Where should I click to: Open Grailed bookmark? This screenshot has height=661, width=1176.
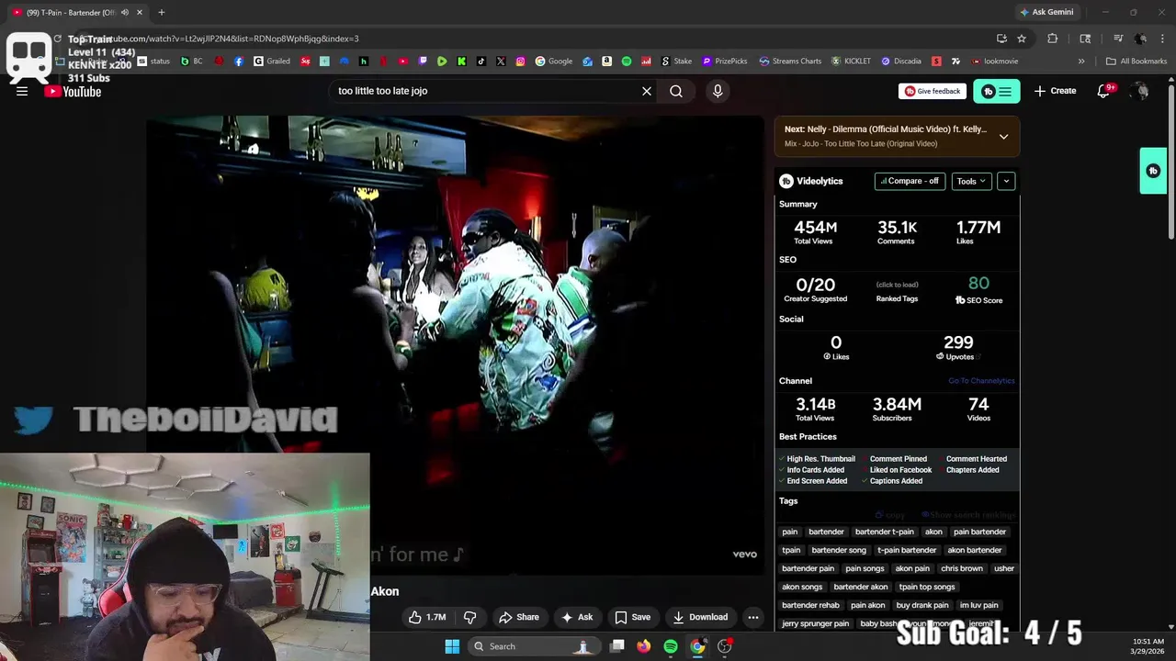coord(272,62)
